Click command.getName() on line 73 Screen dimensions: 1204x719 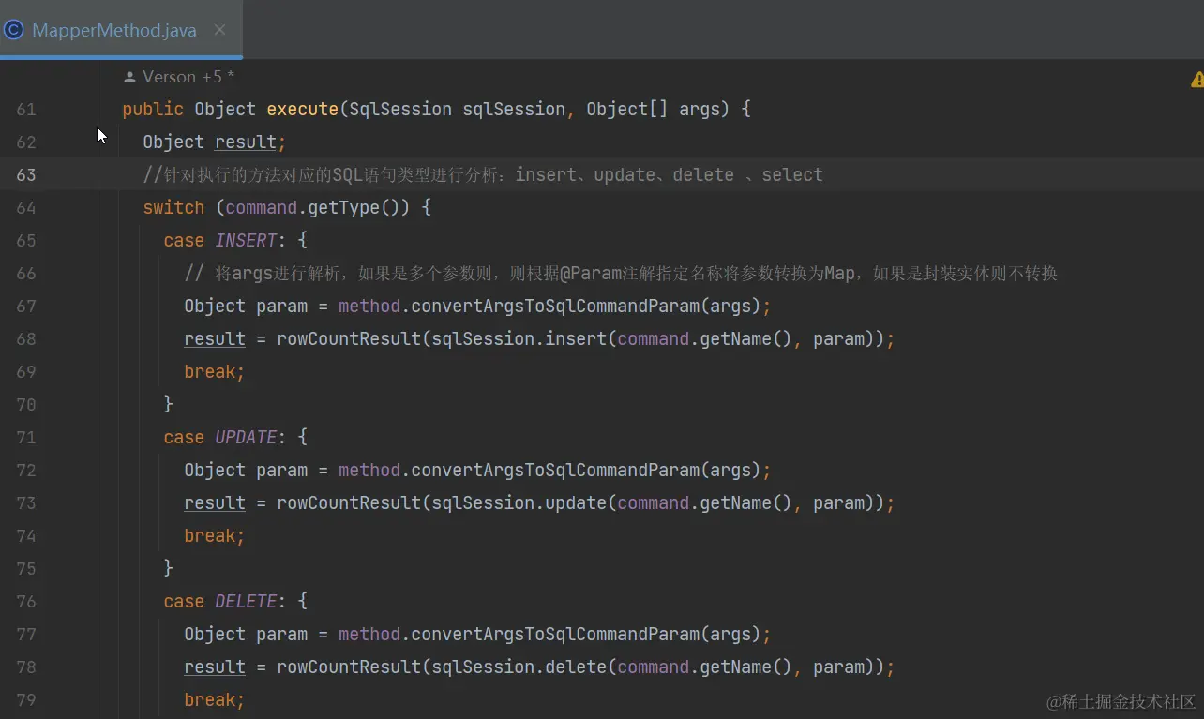(x=706, y=503)
